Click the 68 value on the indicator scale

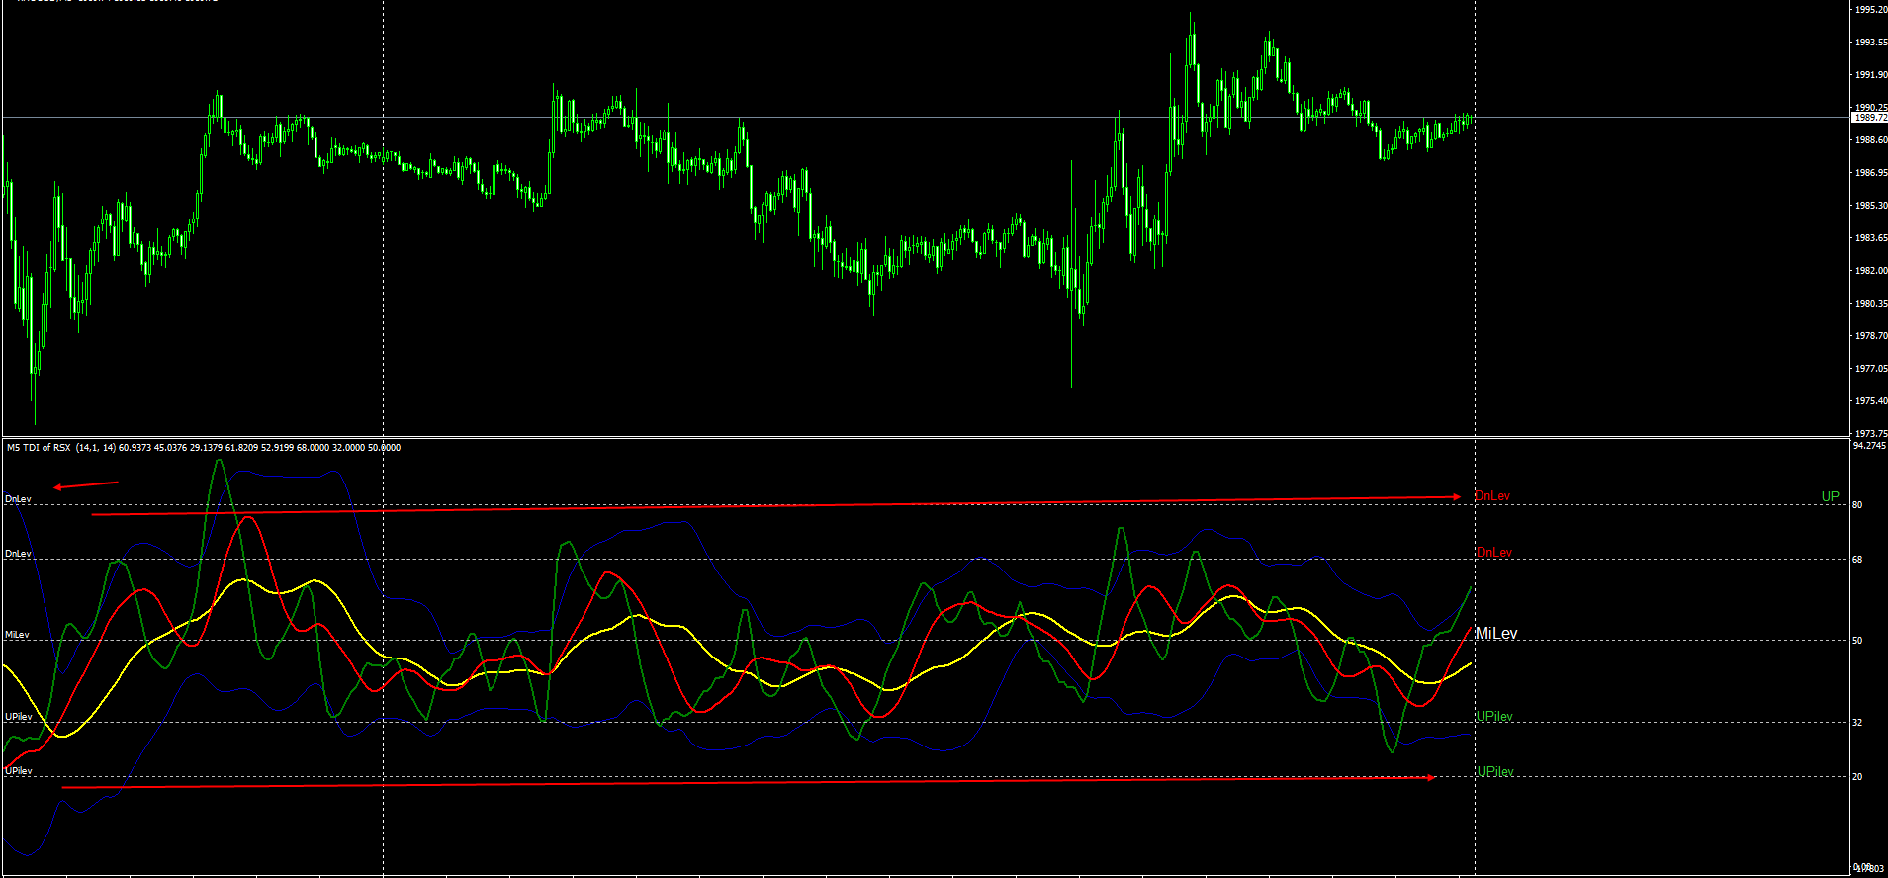(x=1857, y=560)
